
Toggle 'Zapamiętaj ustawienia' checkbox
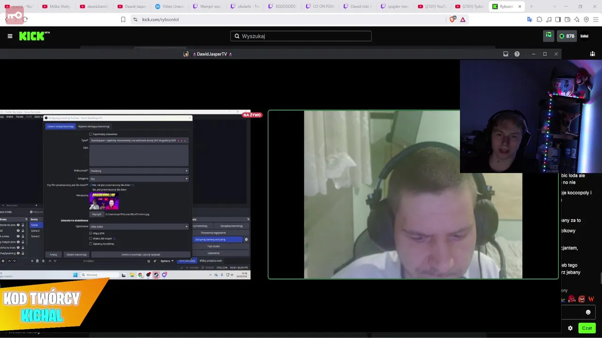click(91, 134)
